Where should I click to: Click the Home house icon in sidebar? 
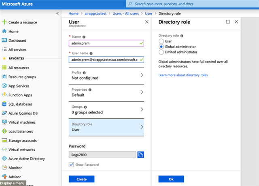click(4, 31)
